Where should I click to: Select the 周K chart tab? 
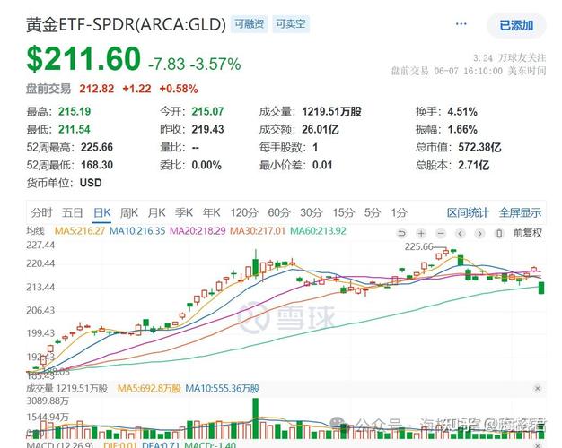coord(129,212)
